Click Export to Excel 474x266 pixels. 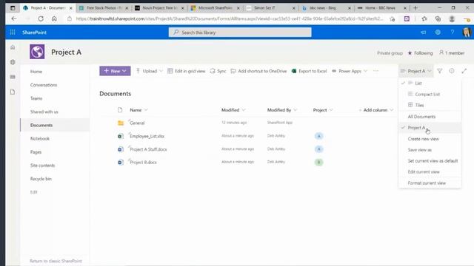click(309, 71)
